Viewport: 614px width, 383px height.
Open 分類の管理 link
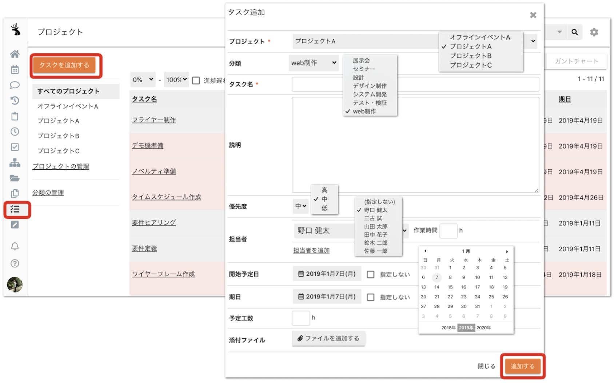pyautogui.click(x=48, y=193)
